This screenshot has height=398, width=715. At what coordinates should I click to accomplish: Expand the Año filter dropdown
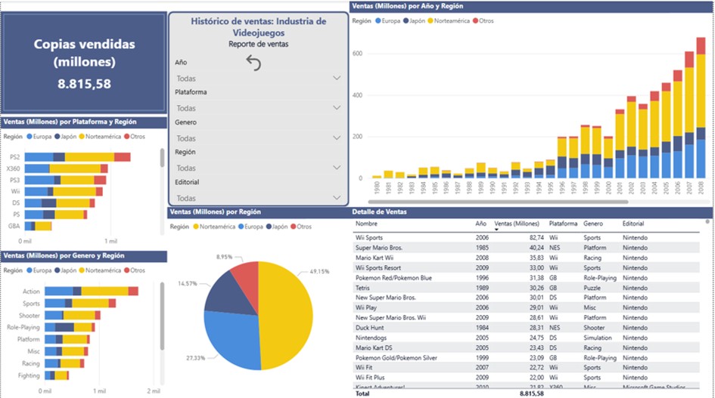(336, 78)
